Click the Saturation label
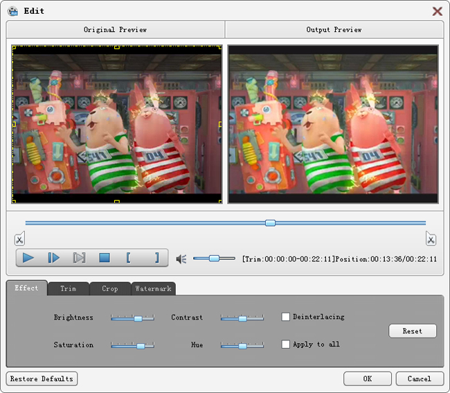Screen dimensions: 450x393 pos(73,344)
